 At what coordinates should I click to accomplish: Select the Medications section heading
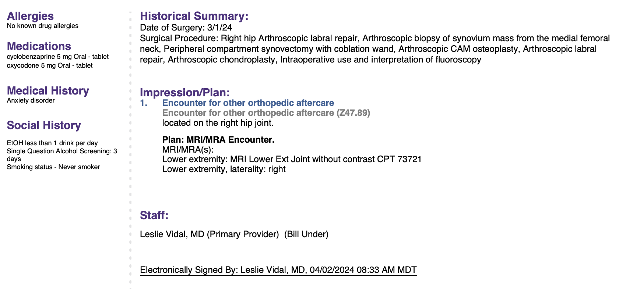point(39,46)
